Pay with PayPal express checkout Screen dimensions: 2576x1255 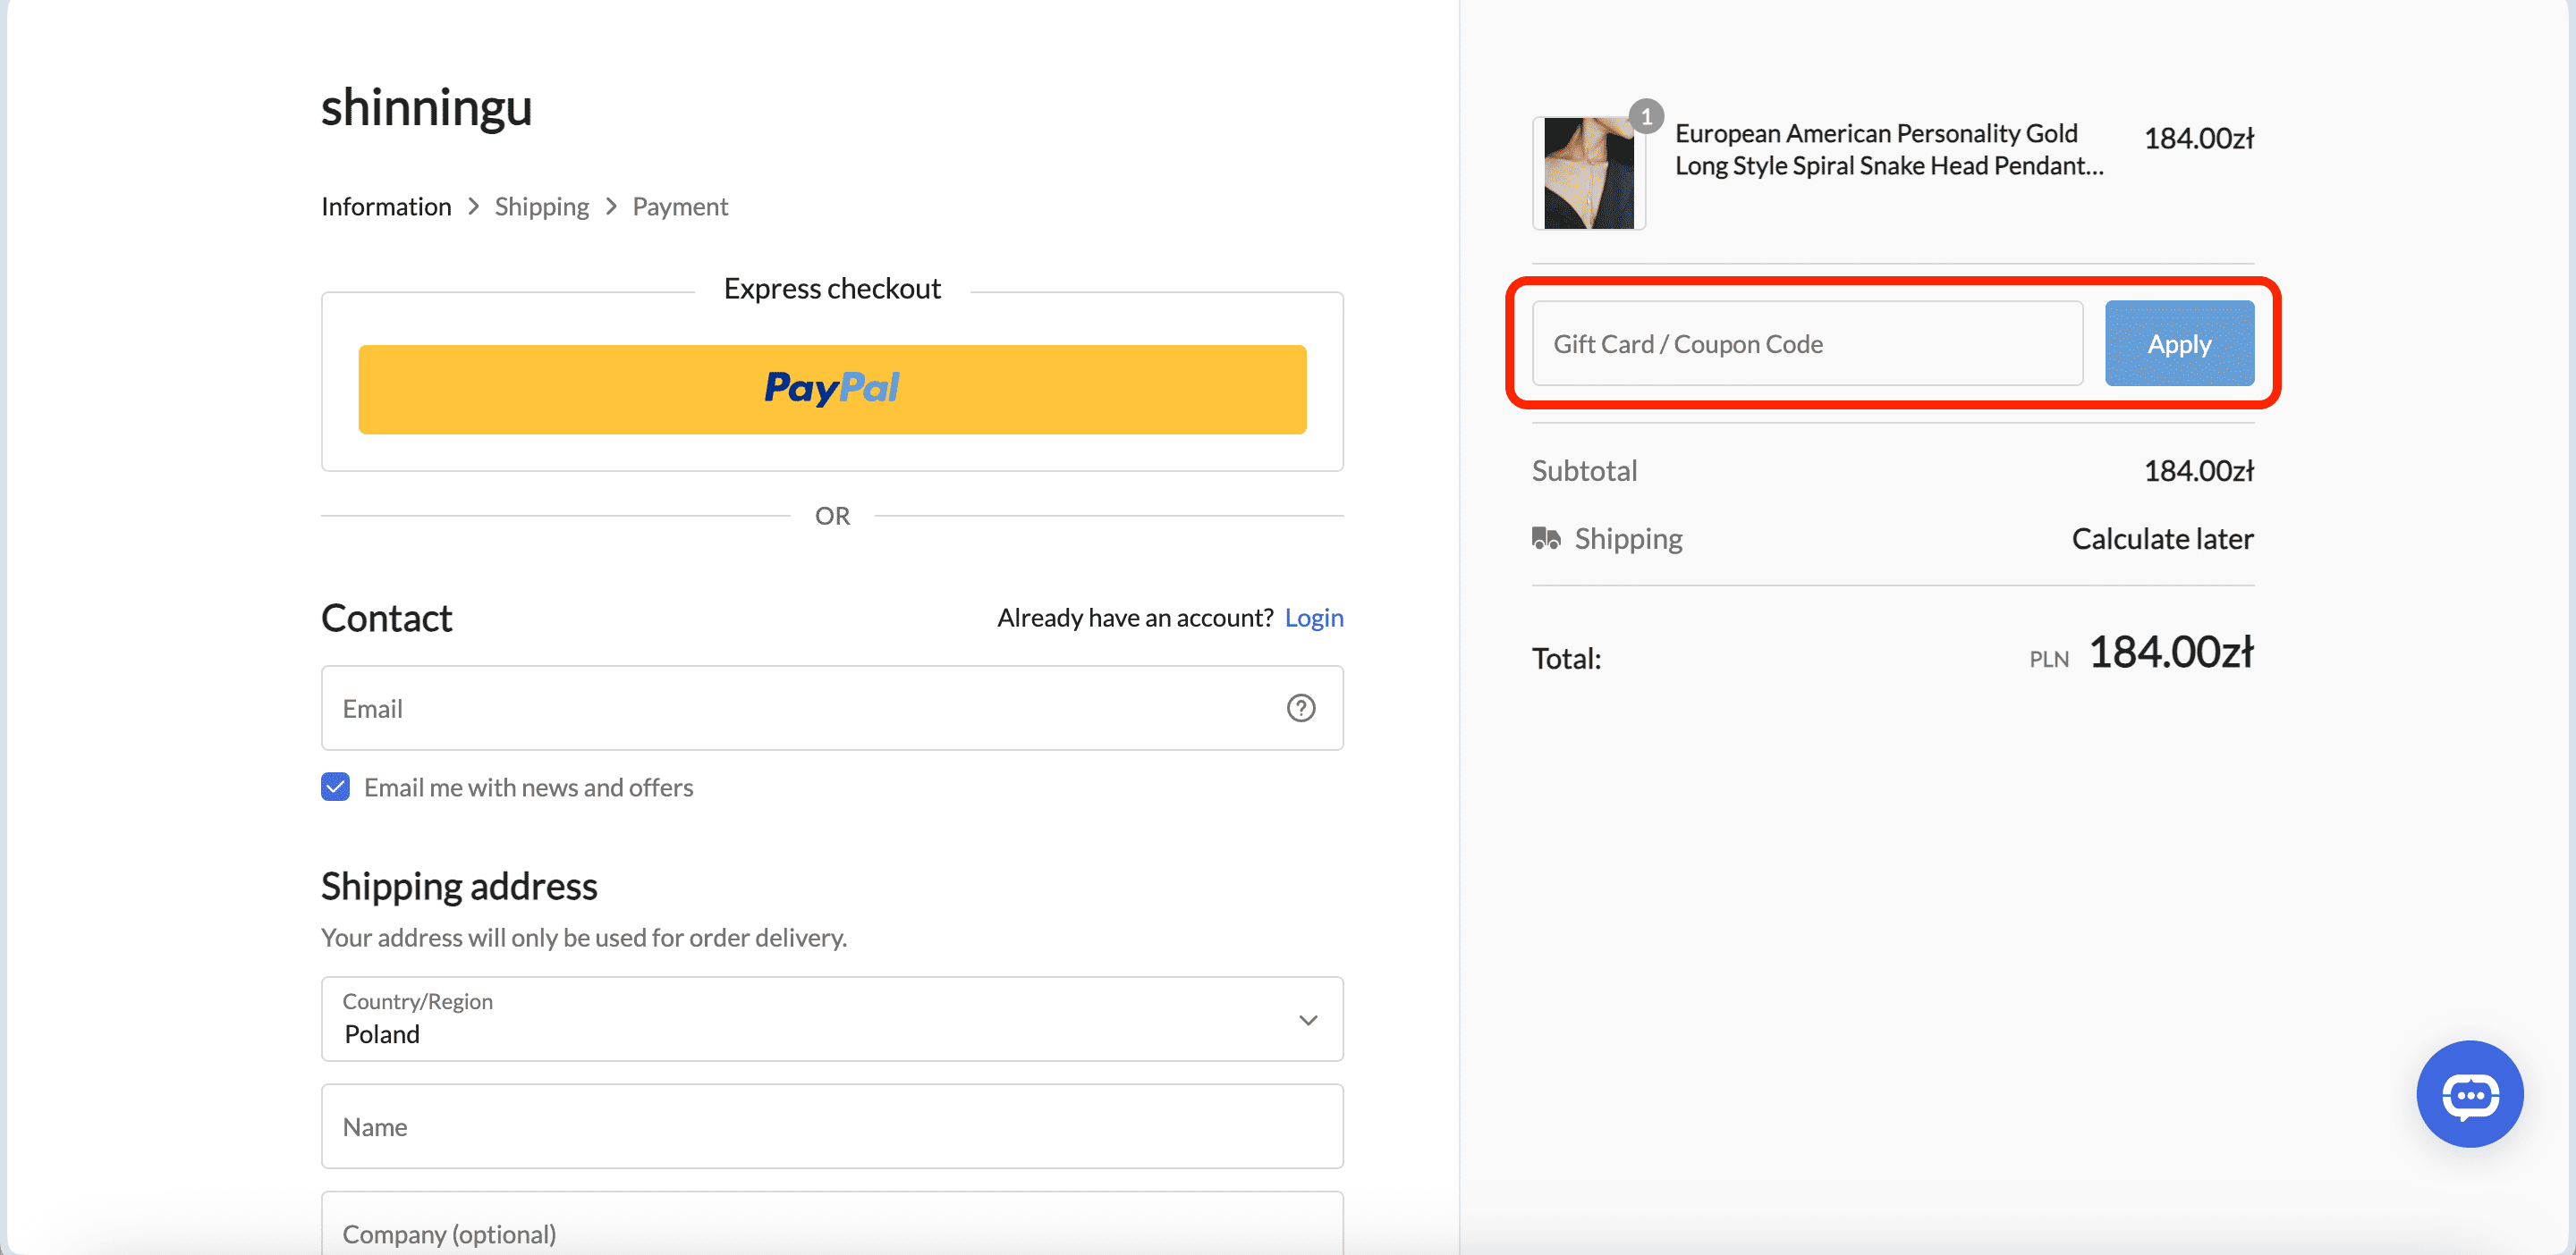tap(832, 390)
